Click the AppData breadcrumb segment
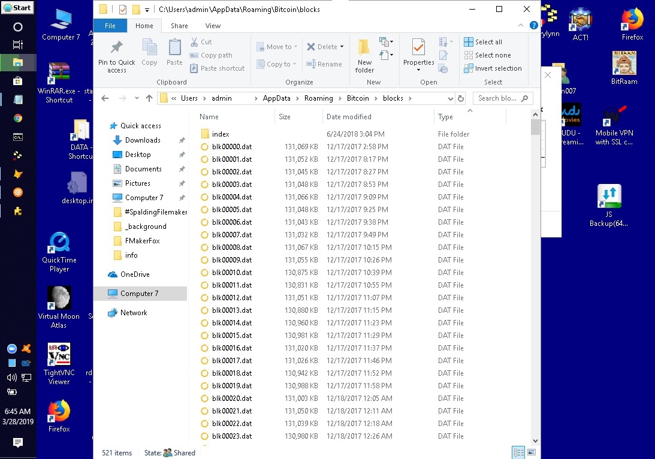 [x=276, y=98]
